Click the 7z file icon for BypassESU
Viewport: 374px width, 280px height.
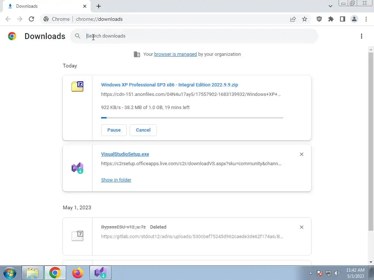tap(77, 236)
